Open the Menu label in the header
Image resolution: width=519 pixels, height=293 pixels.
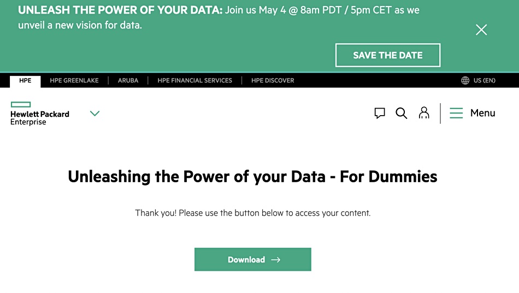(x=482, y=113)
